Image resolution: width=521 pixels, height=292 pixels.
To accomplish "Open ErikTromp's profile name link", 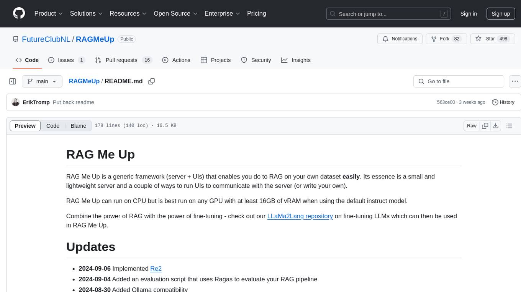I will [36, 102].
